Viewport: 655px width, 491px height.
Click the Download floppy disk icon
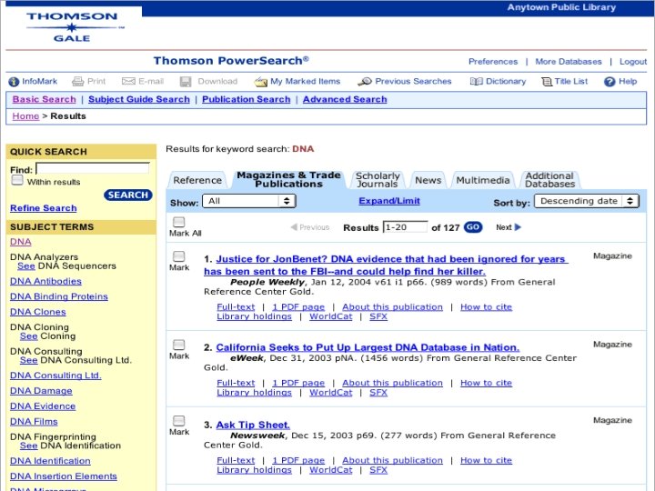pos(186,82)
